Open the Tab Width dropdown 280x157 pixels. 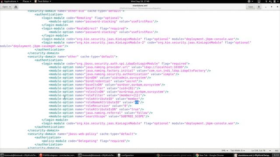237,150
